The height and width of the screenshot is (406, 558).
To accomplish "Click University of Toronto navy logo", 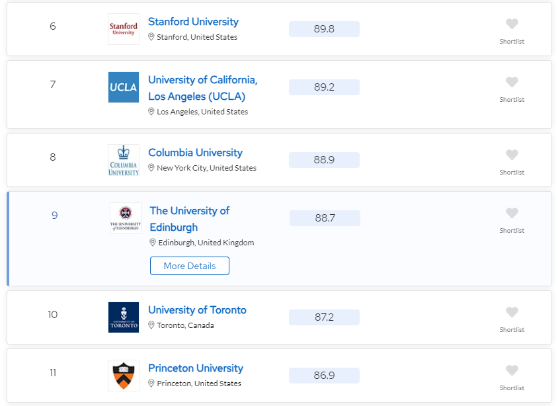I will (x=124, y=317).
